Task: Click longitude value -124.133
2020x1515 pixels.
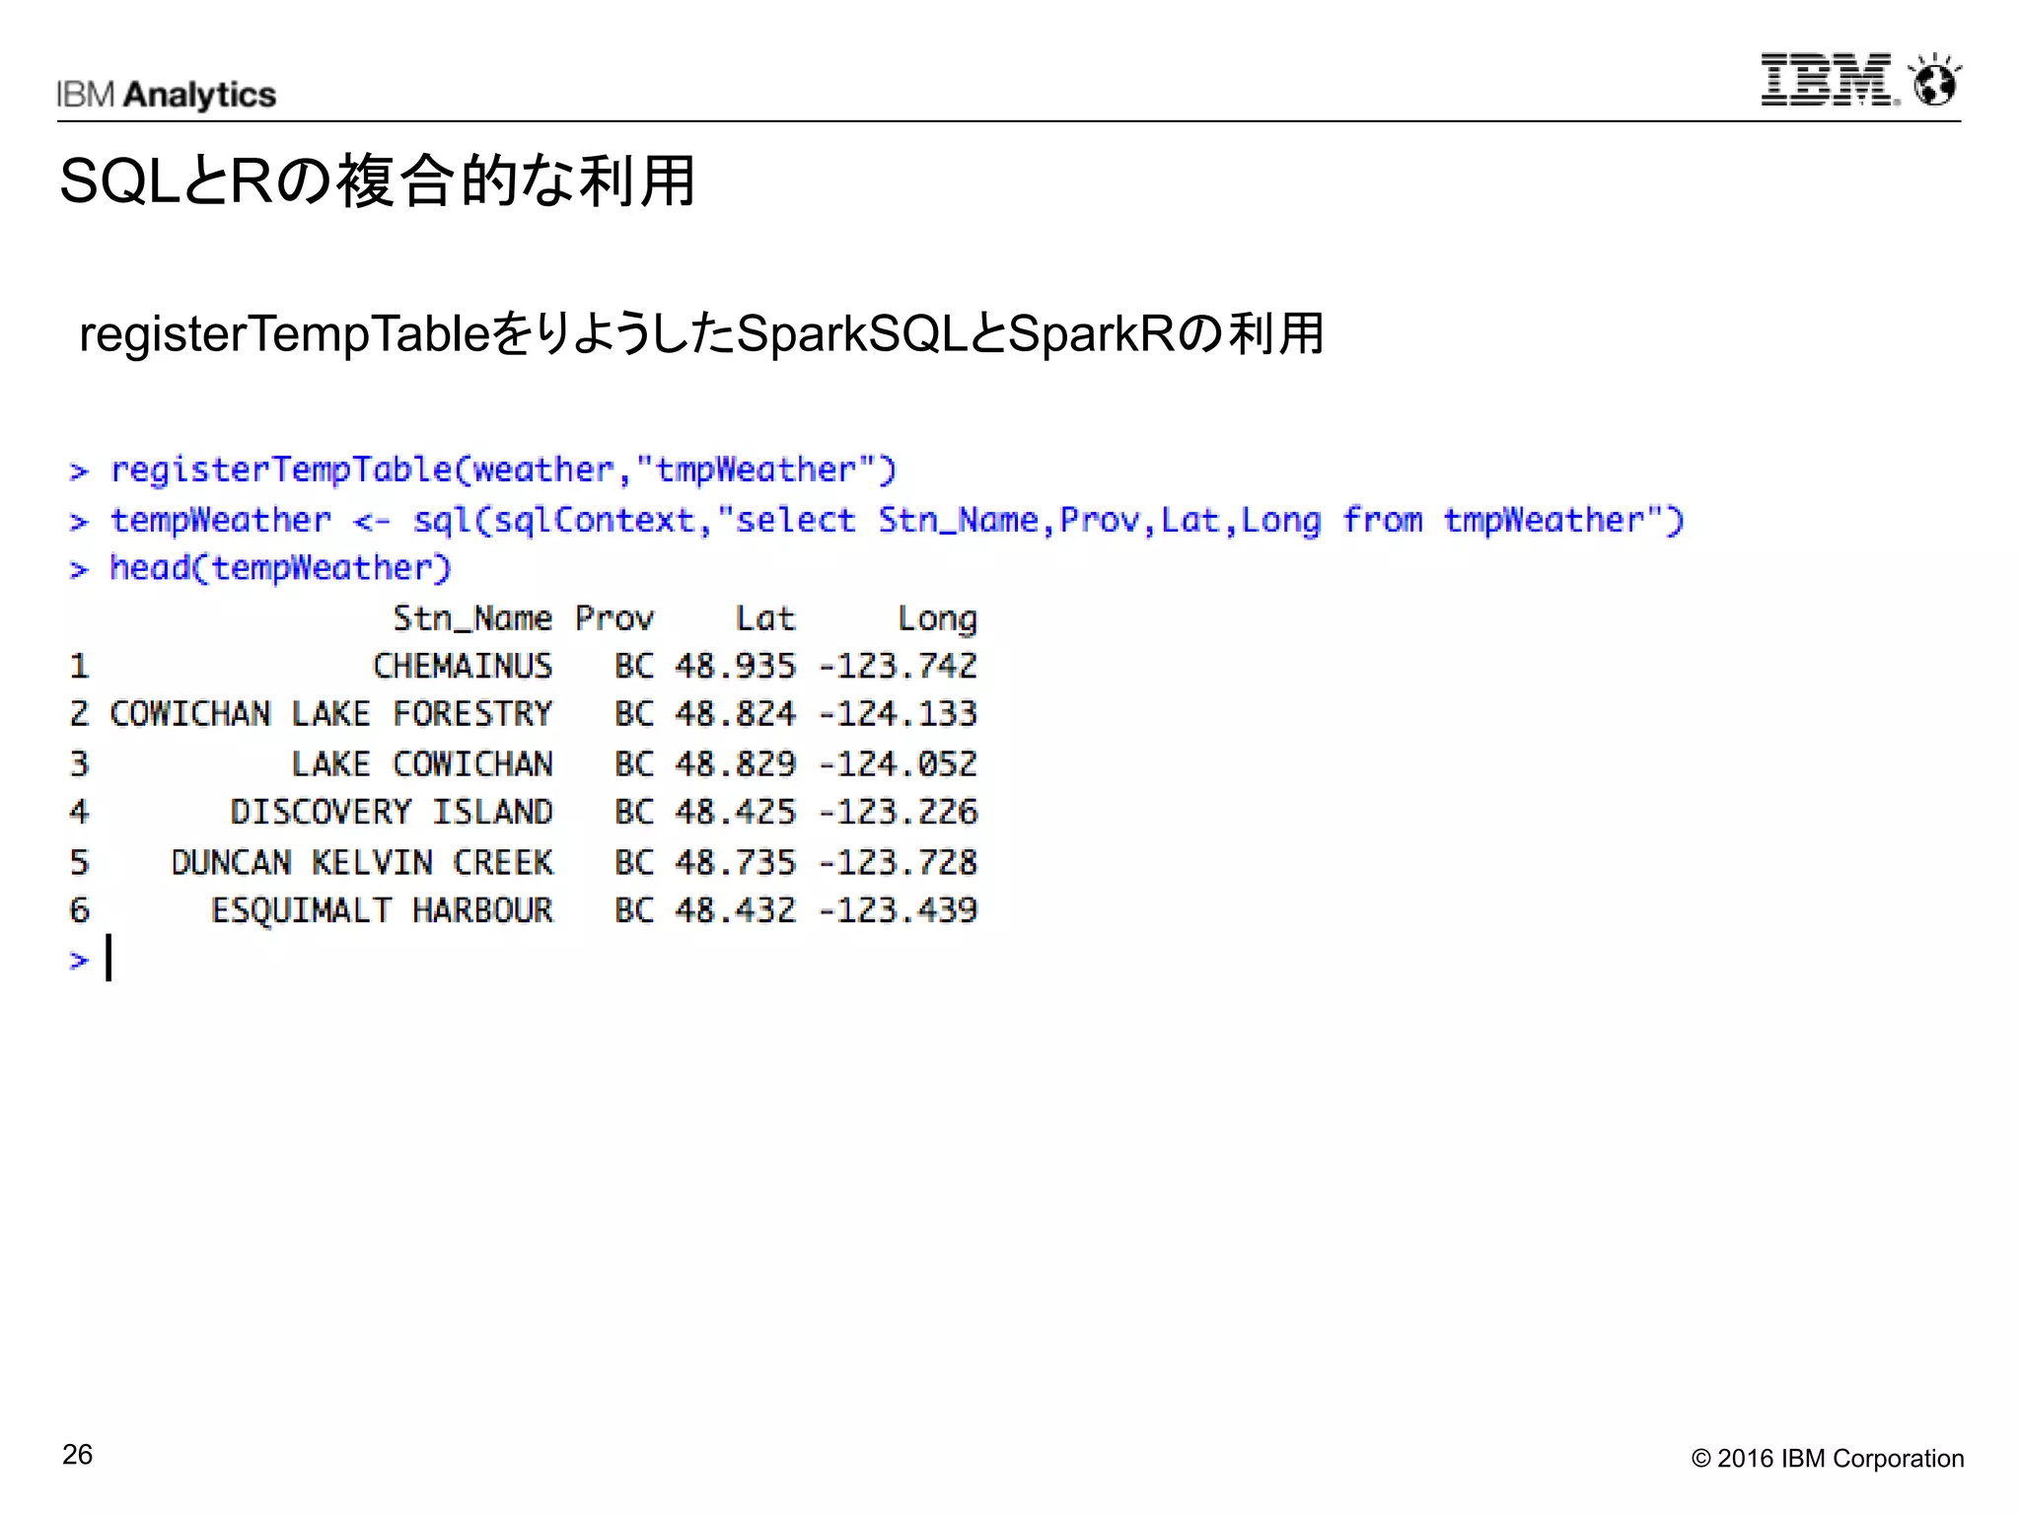Action: (899, 713)
